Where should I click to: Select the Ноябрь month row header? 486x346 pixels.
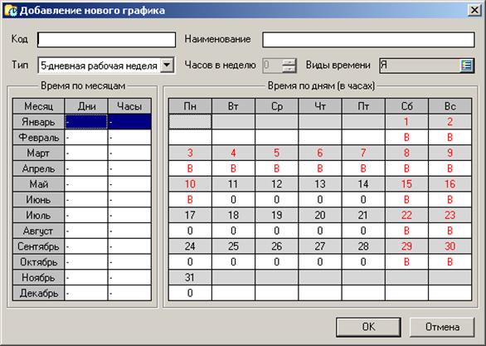coord(38,277)
